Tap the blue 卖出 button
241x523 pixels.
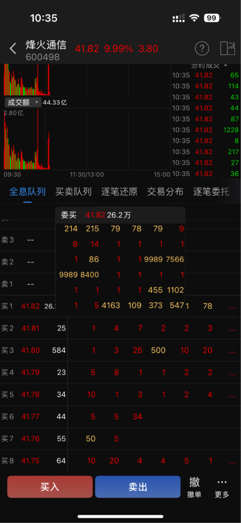(x=138, y=487)
